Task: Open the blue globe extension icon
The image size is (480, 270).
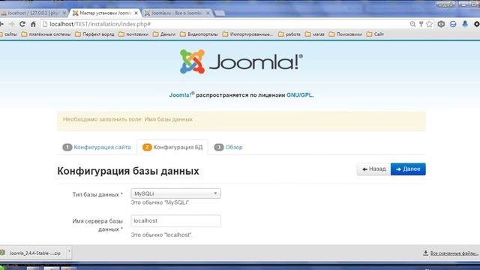Action: [x=453, y=24]
